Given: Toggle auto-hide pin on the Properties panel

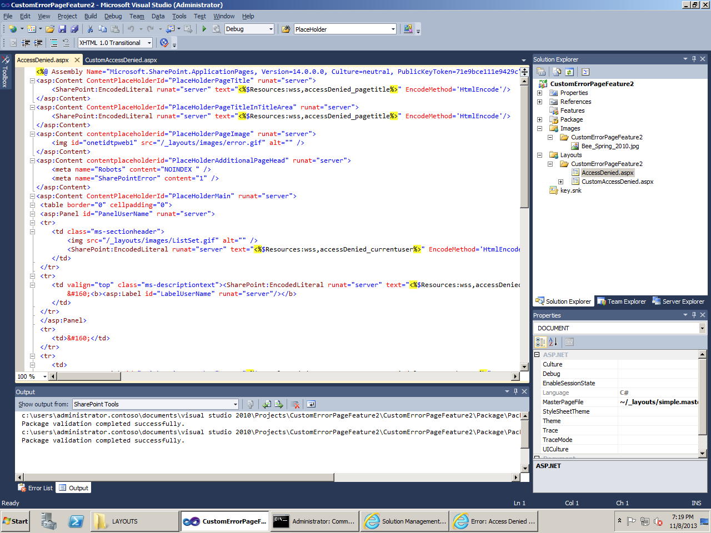Looking at the screenshot, I should (x=694, y=315).
